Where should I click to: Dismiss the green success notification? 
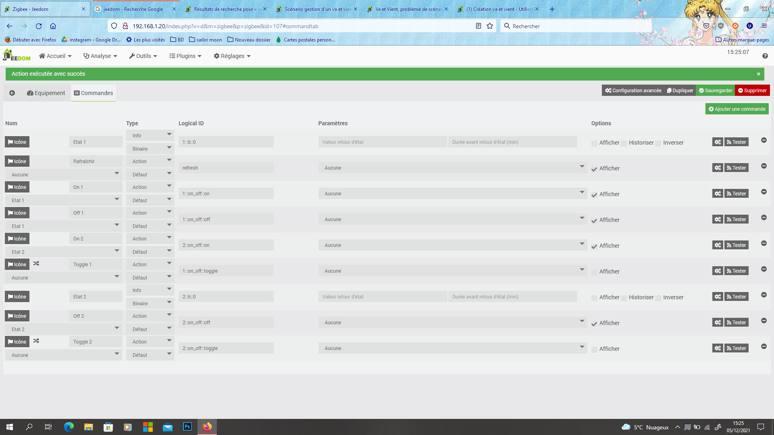pos(758,74)
